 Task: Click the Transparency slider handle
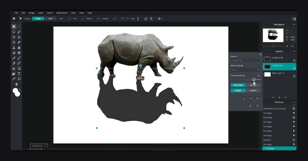tap(254, 80)
